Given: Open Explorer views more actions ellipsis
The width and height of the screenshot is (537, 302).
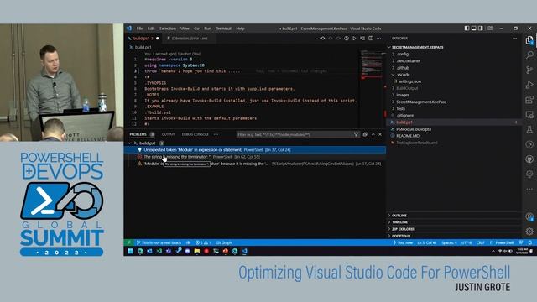Looking at the screenshot, I should tap(514, 39).
